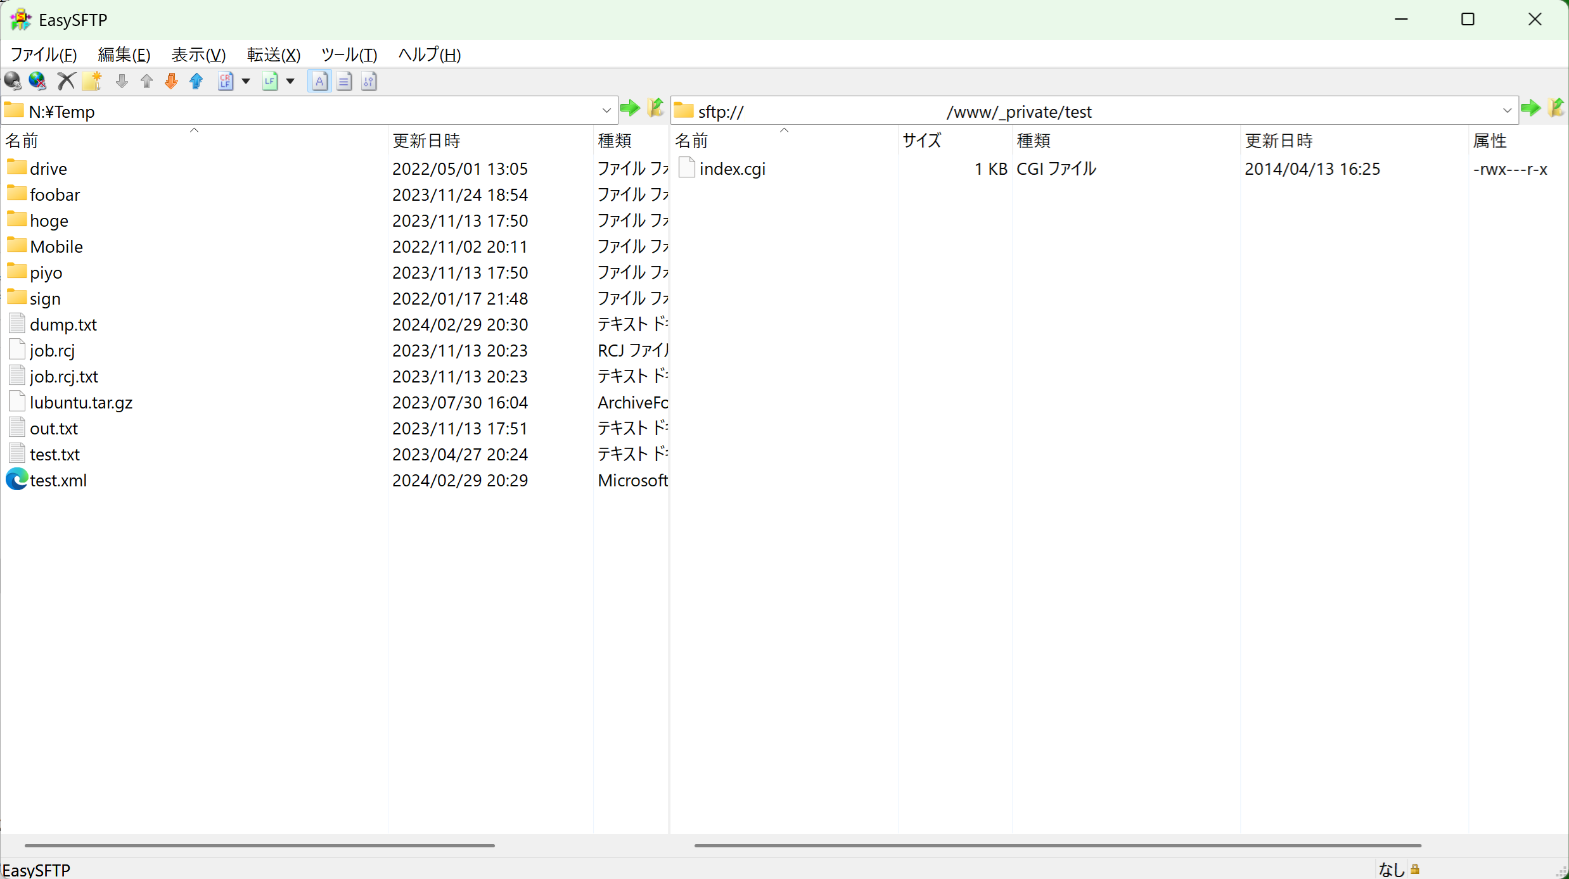Click the CRLF line ending icon
The height and width of the screenshot is (879, 1569).
[x=226, y=81]
